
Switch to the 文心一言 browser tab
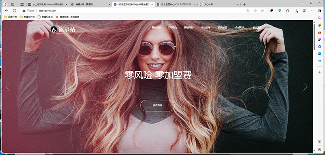coord(219,4)
